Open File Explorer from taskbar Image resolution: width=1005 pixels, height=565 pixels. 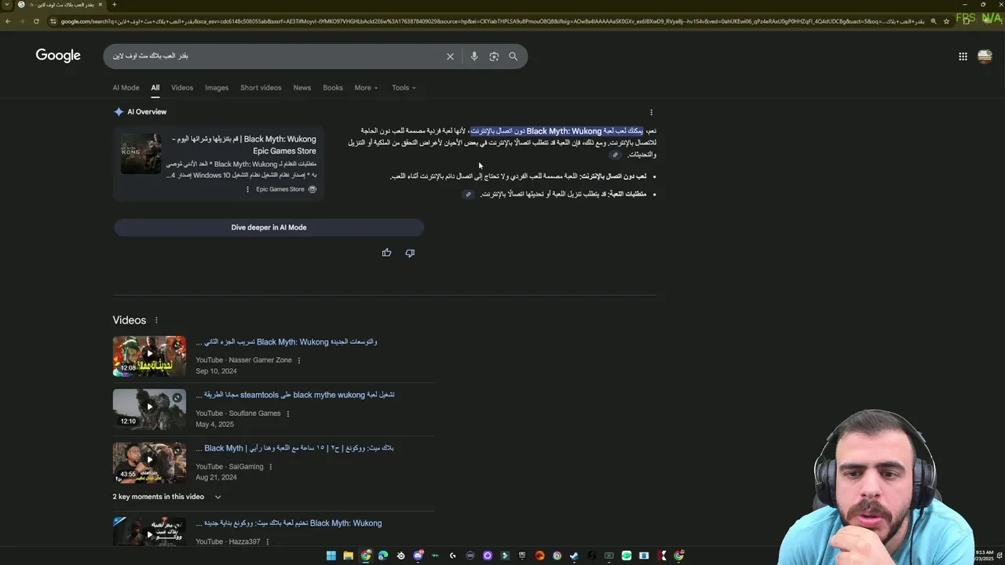tap(348, 556)
